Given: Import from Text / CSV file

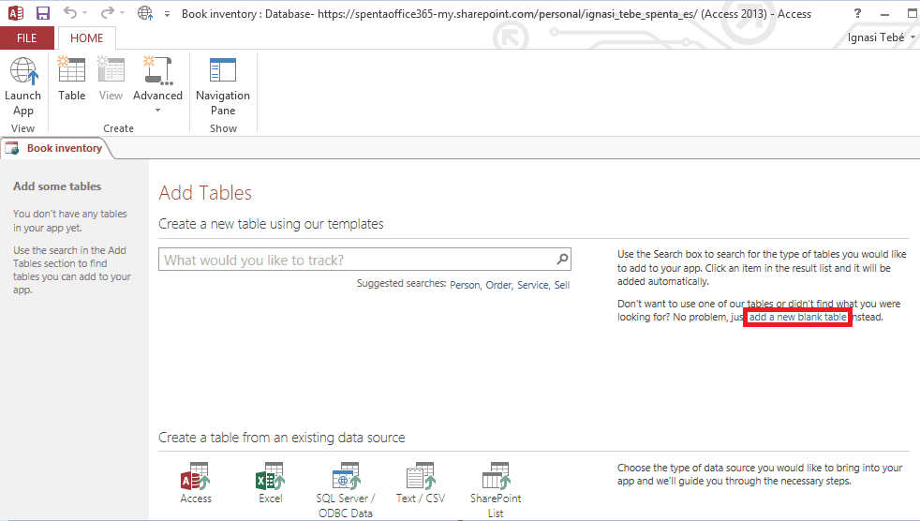Looking at the screenshot, I should (421, 483).
